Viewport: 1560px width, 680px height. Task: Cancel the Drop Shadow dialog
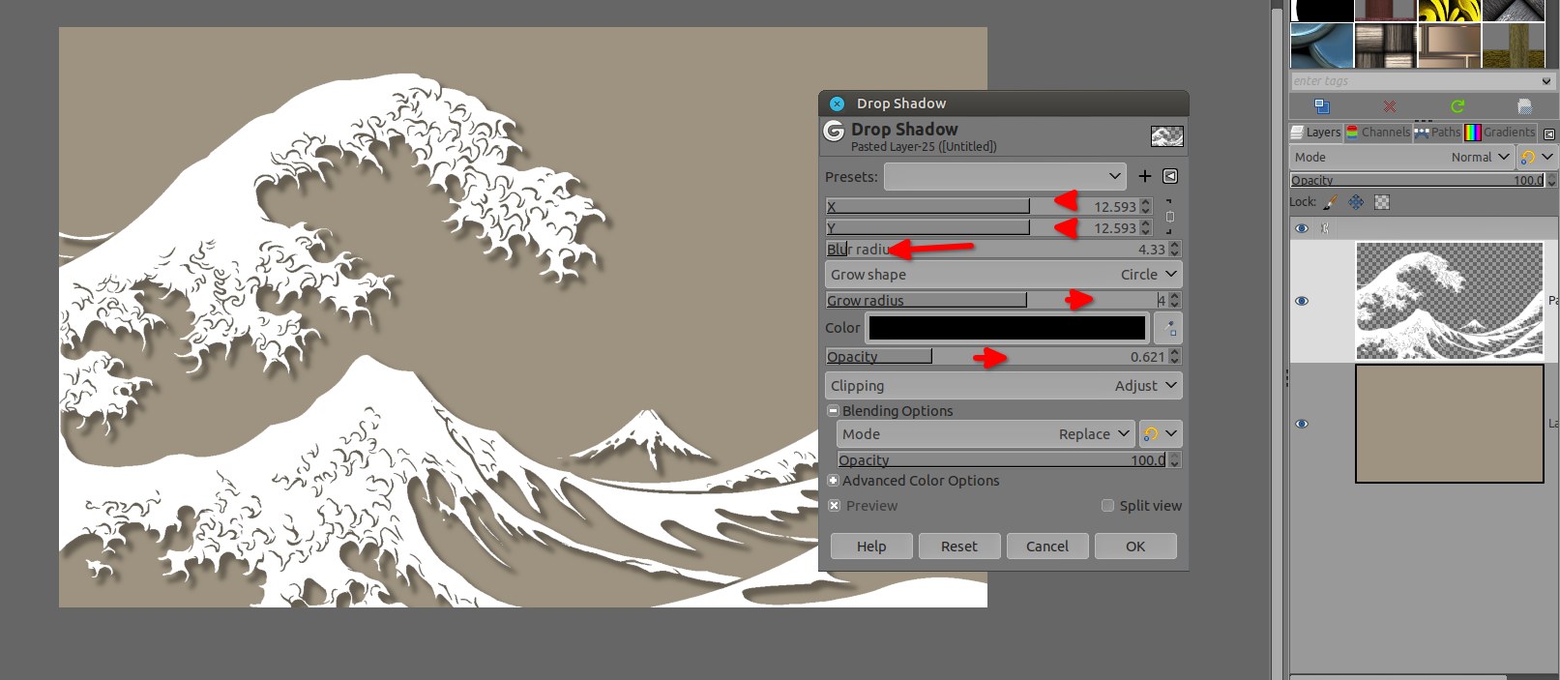[x=1047, y=547]
